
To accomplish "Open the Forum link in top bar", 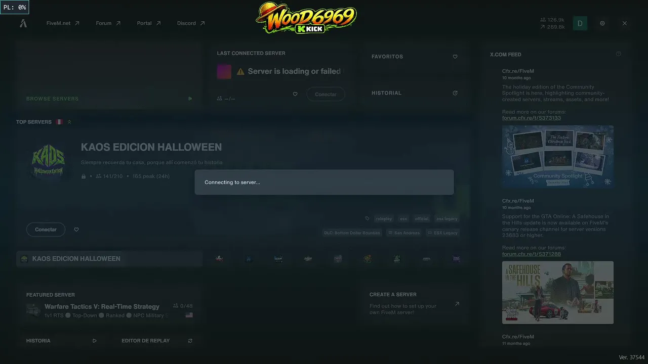I will click(x=108, y=23).
